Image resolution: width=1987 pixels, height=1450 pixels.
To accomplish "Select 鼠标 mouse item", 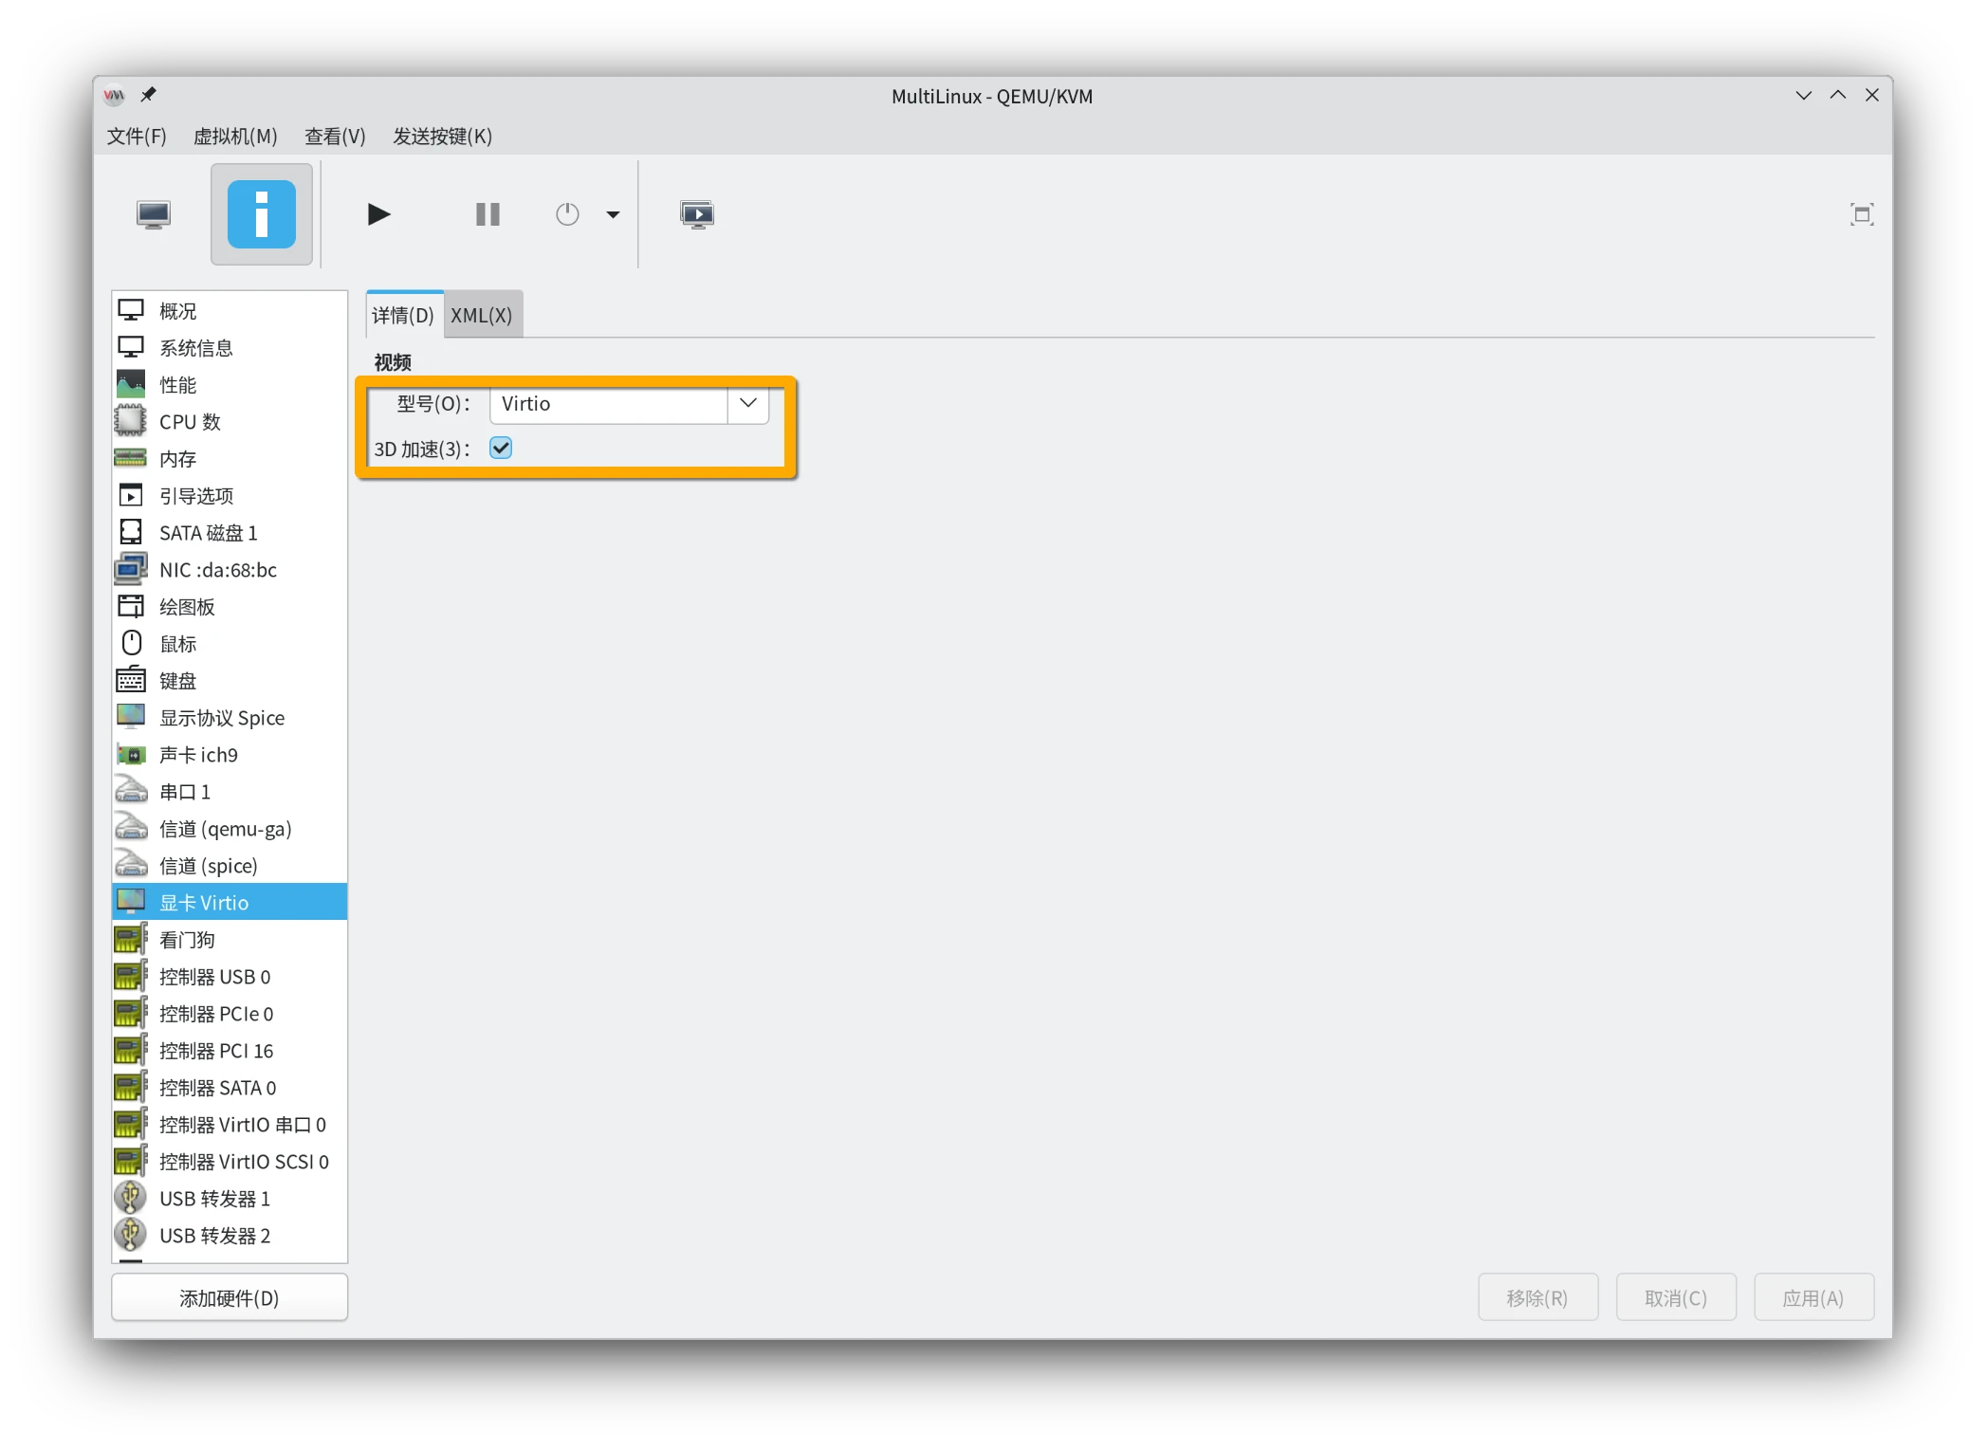I will click(x=230, y=644).
